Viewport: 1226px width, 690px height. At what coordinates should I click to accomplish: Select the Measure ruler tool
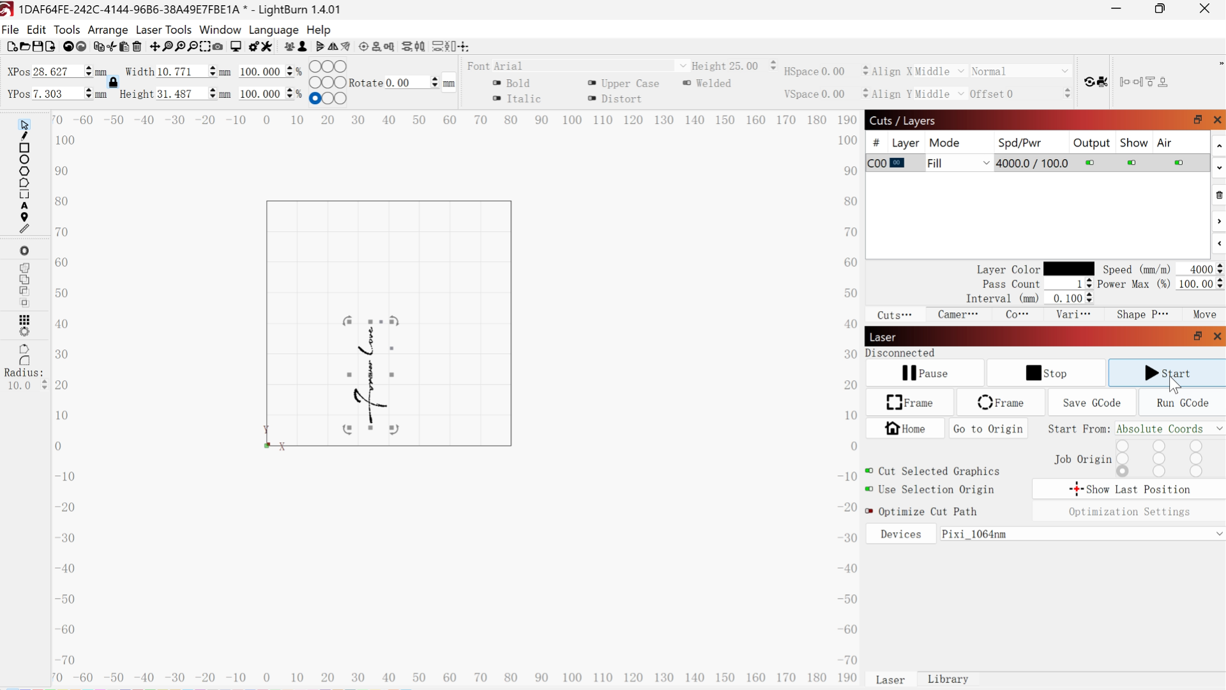tap(24, 229)
